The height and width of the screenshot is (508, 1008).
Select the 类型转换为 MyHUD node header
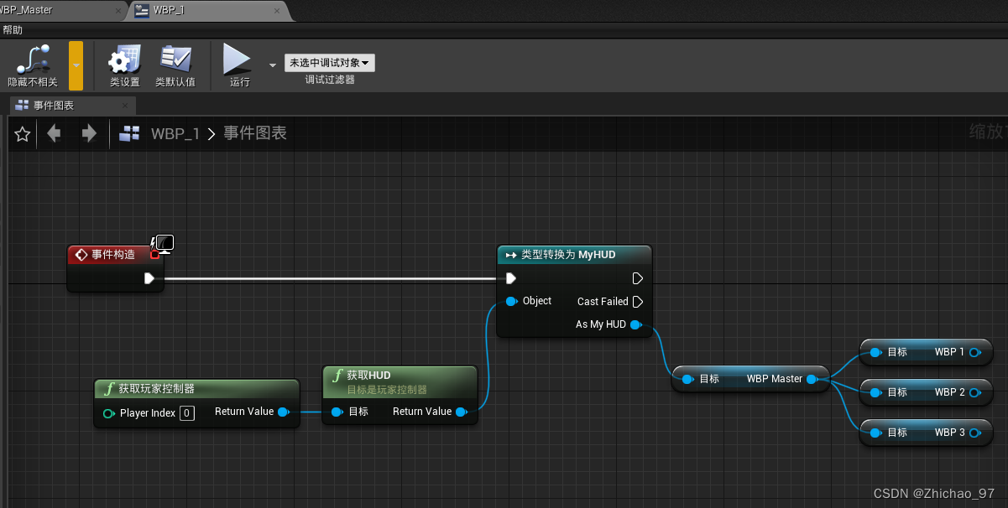[574, 254]
